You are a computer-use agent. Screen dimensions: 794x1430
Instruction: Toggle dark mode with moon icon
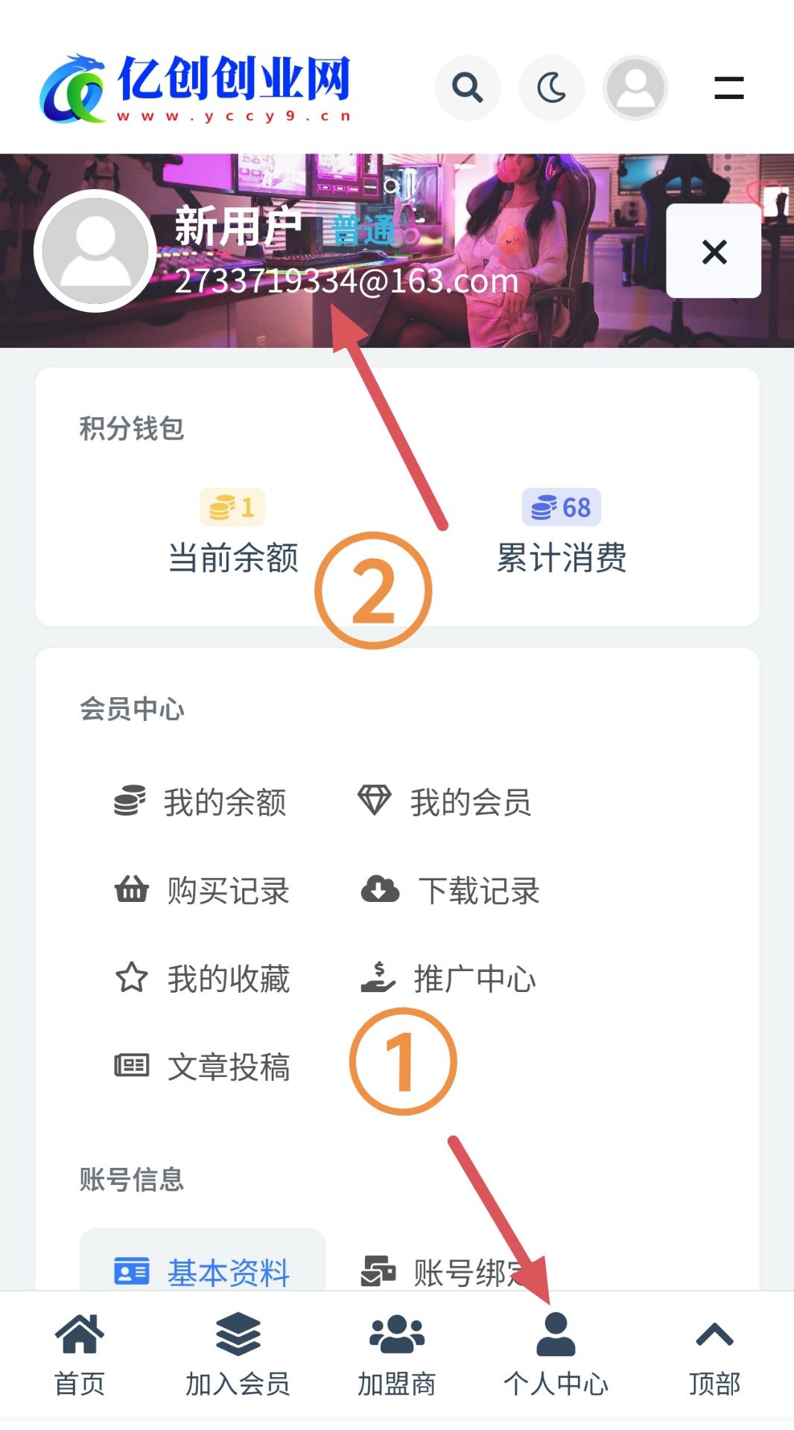[551, 88]
